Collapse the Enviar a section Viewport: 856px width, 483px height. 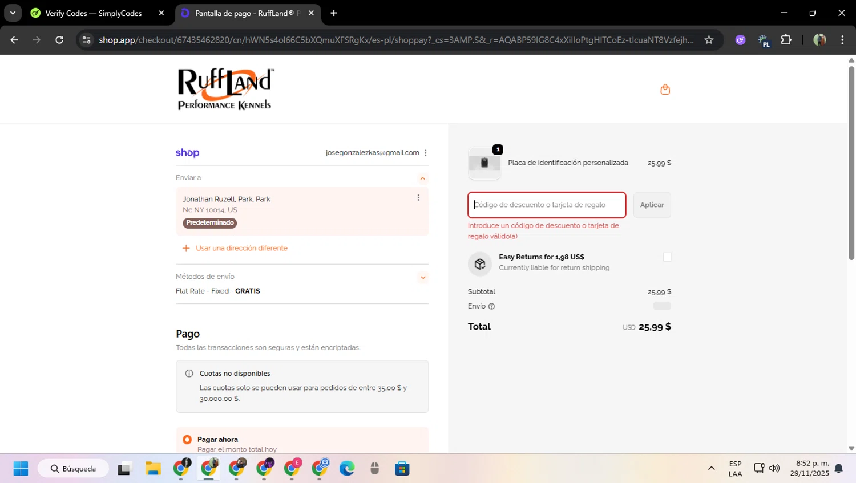tap(423, 178)
